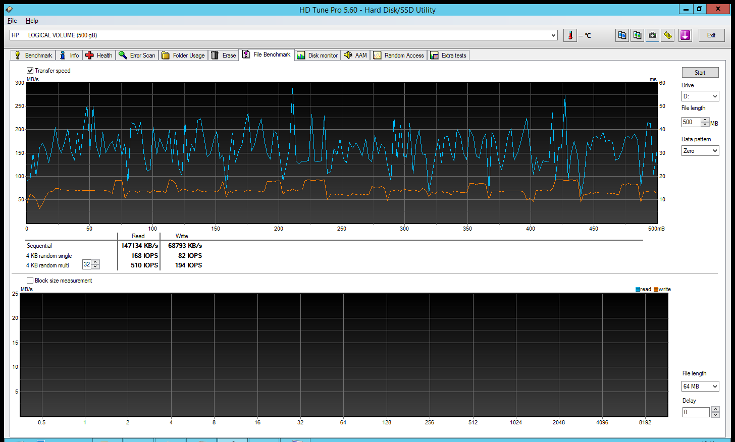
Task: Copy text results to clipboard icon
Action: click(622, 35)
